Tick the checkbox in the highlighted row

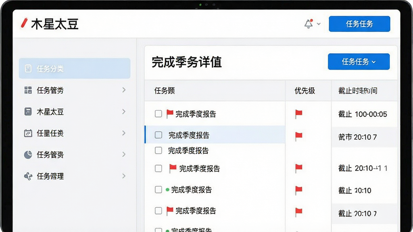158,135
